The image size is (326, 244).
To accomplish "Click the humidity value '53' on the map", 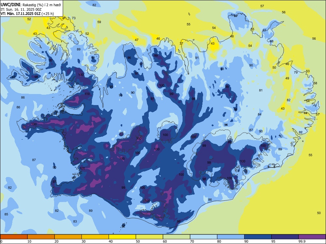I will 308,71.
